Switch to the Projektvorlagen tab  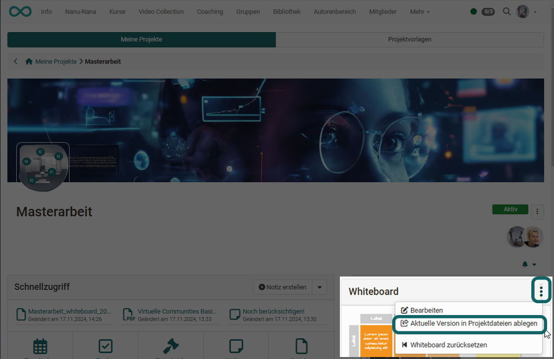409,40
